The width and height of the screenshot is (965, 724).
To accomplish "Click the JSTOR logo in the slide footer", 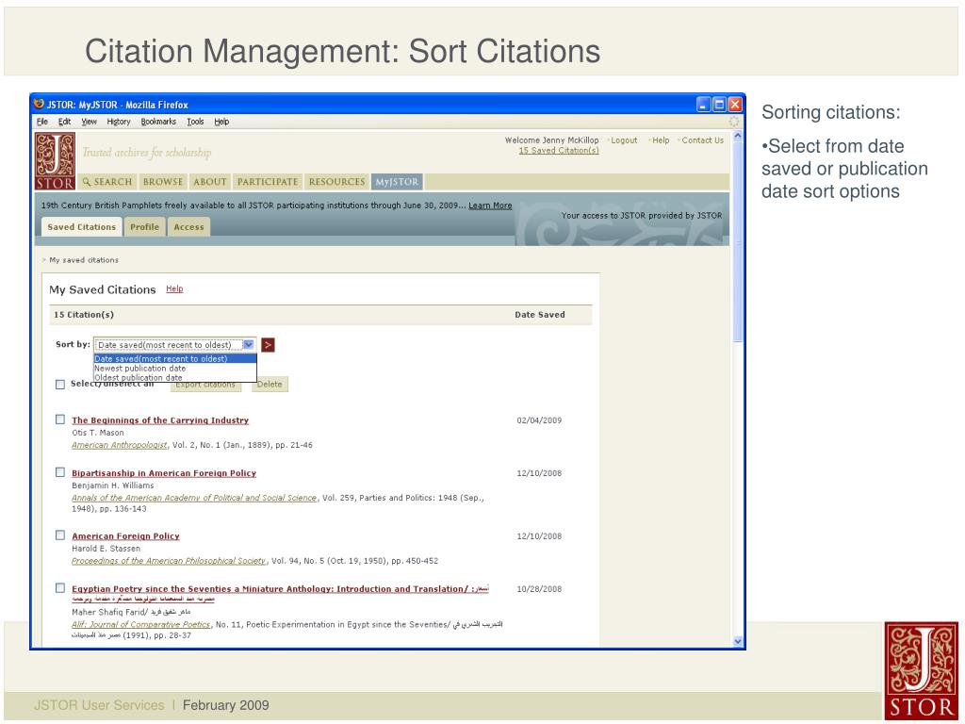I will point(921,671).
